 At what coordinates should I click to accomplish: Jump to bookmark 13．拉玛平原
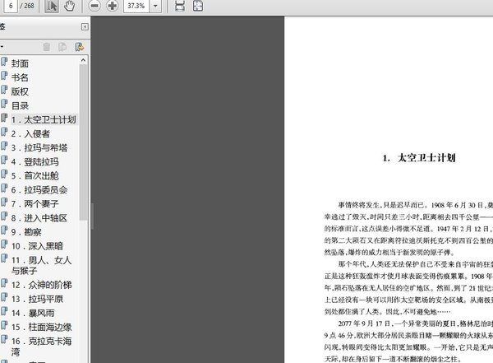pos(37,299)
